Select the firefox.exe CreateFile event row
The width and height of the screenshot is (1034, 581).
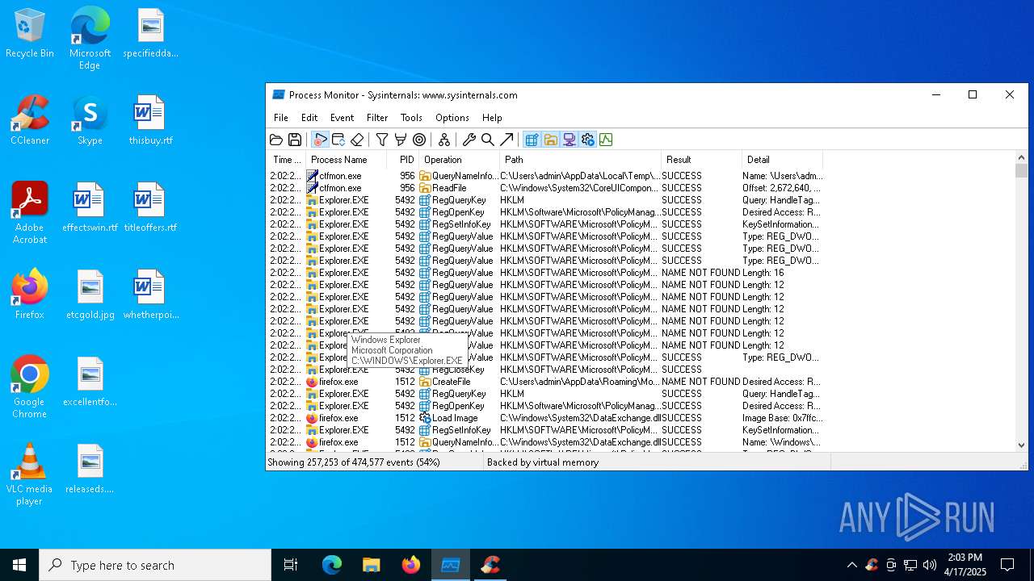point(546,382)
